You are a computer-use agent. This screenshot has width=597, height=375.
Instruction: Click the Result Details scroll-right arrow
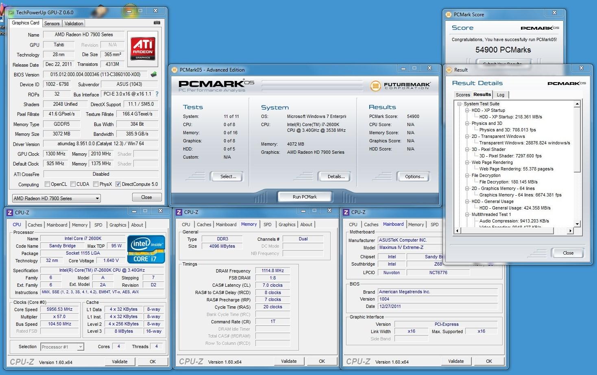[x=570, y=231]
